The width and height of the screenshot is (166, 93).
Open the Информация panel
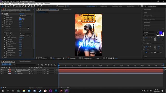147,9
